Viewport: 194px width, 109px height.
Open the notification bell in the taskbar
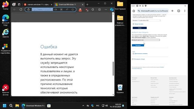123,106
